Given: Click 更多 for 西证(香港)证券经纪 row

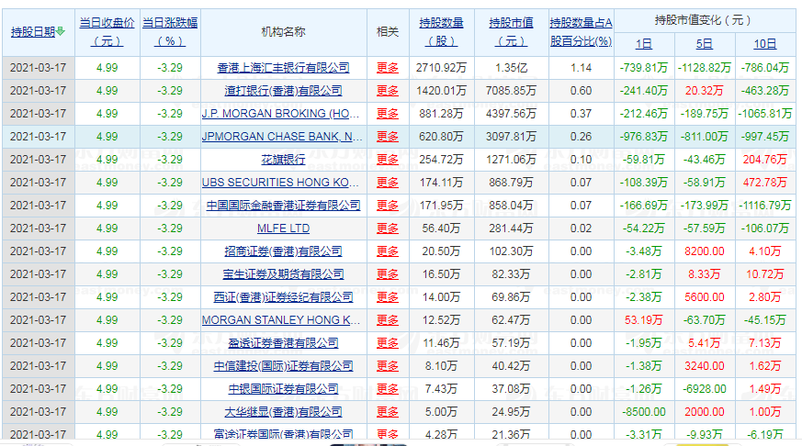Looking at the screenshot, I should point(388,297).
